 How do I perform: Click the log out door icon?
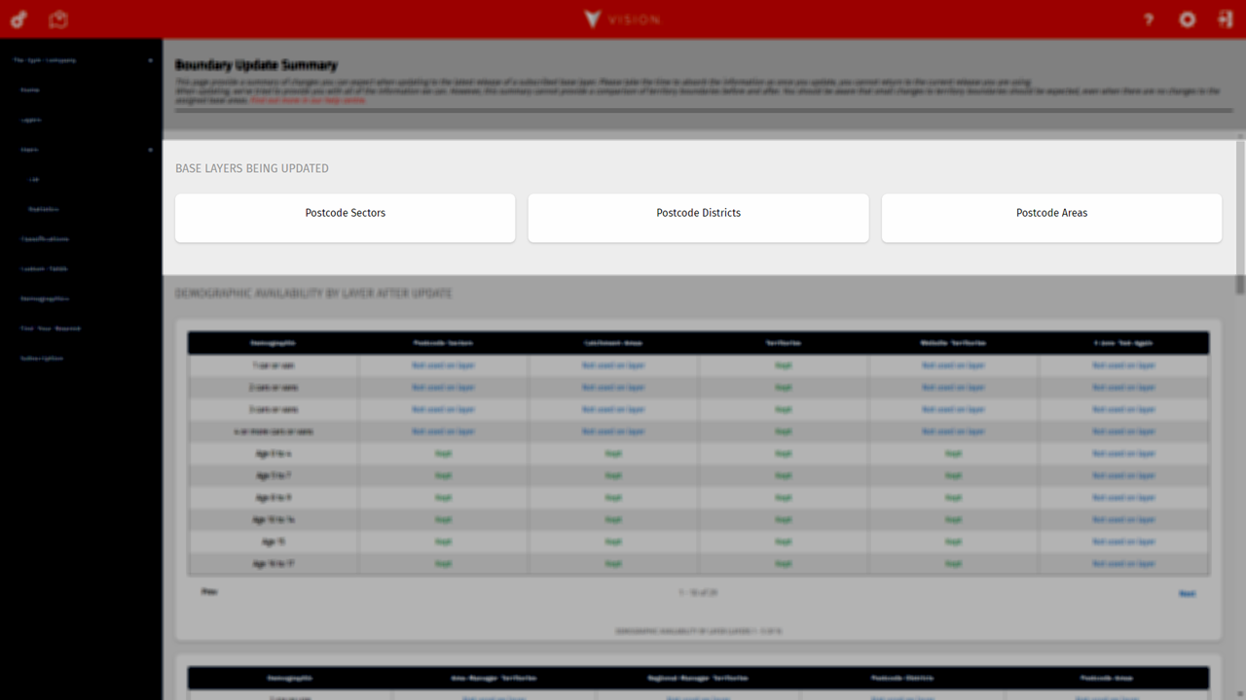click(x=1225, y=19)
